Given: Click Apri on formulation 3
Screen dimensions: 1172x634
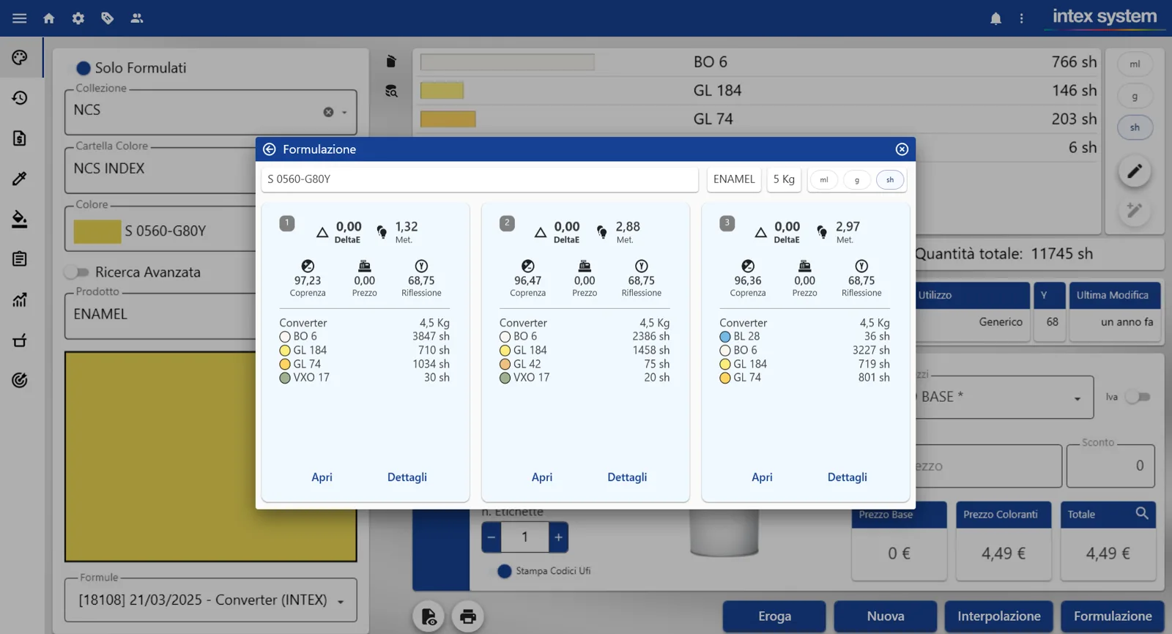Looking at the screenshot, I should coord(762,477).
